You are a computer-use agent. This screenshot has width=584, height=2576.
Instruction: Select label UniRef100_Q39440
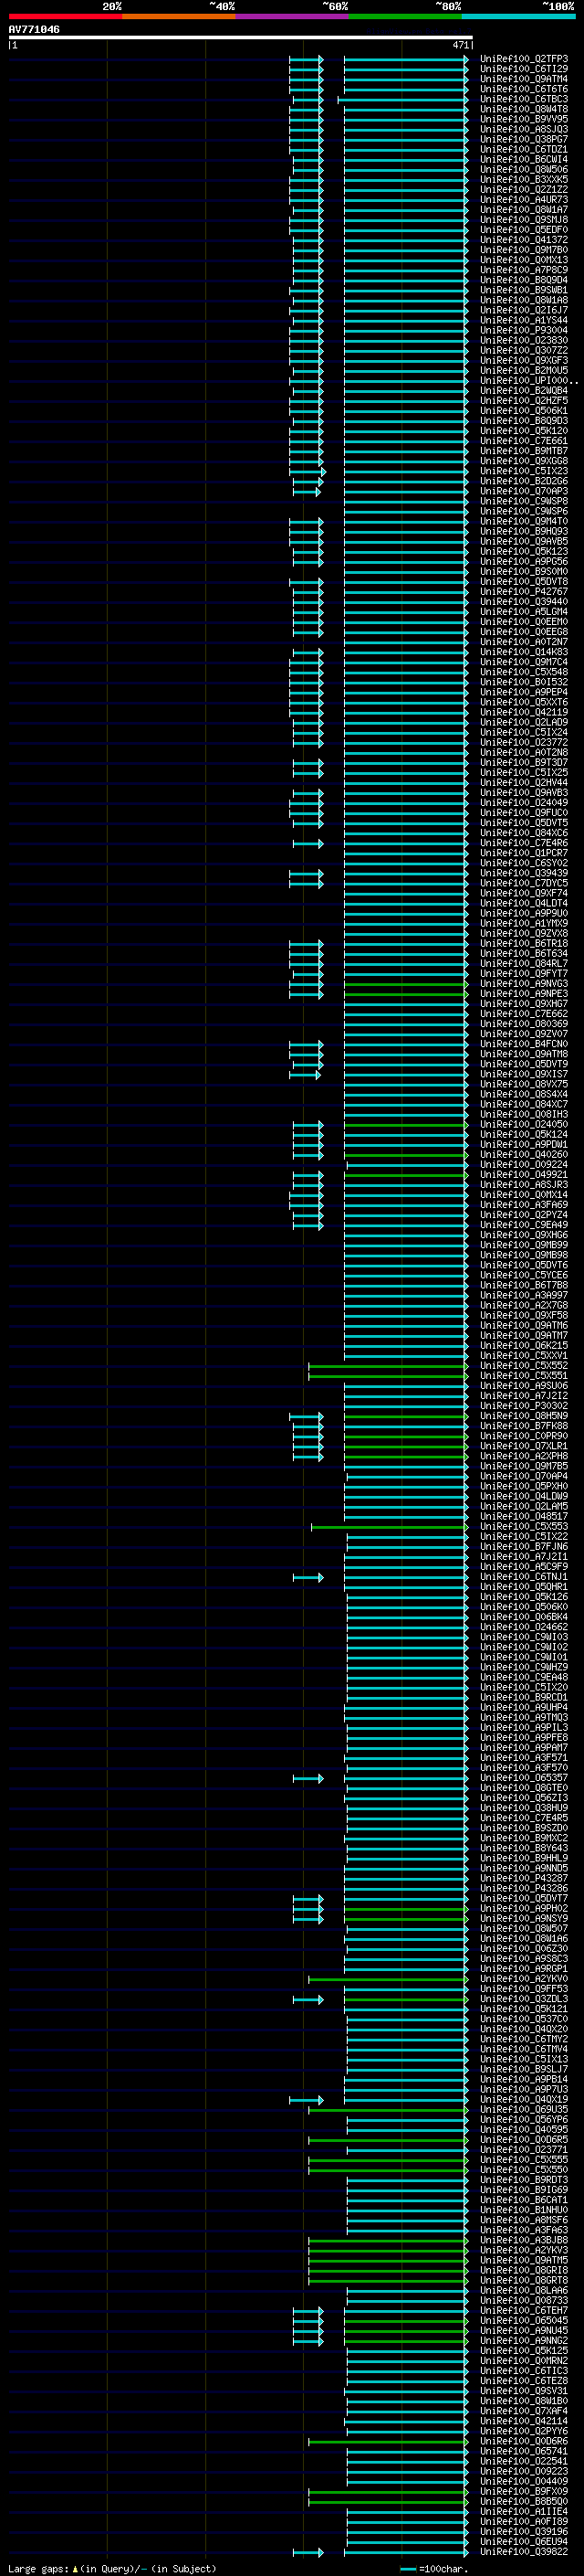523,602
